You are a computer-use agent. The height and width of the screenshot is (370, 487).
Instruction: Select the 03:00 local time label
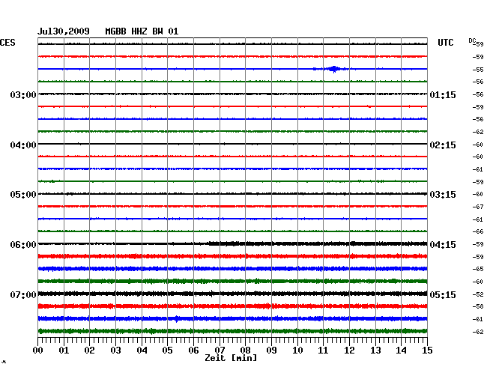tap(23, 94)
